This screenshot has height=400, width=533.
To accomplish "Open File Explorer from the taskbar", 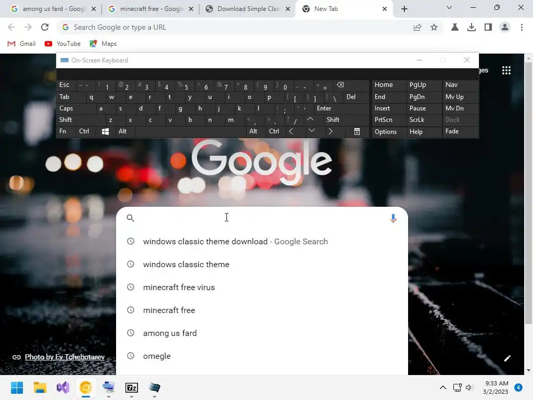I will [x=40, y=387].
